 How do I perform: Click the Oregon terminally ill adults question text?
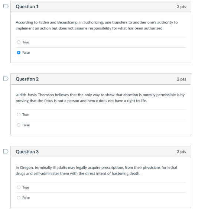96,170
